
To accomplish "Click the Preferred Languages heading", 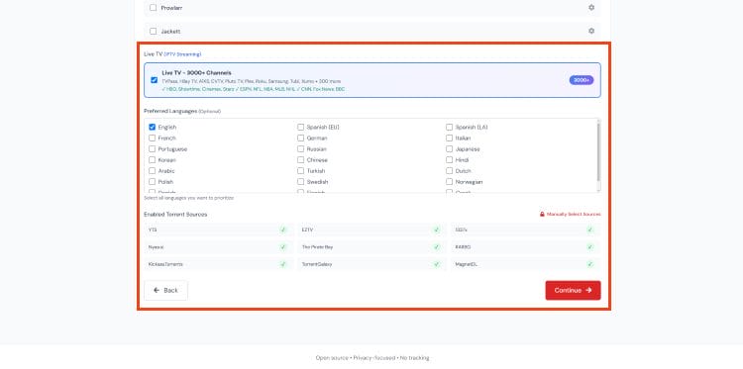I will [170, 111].
